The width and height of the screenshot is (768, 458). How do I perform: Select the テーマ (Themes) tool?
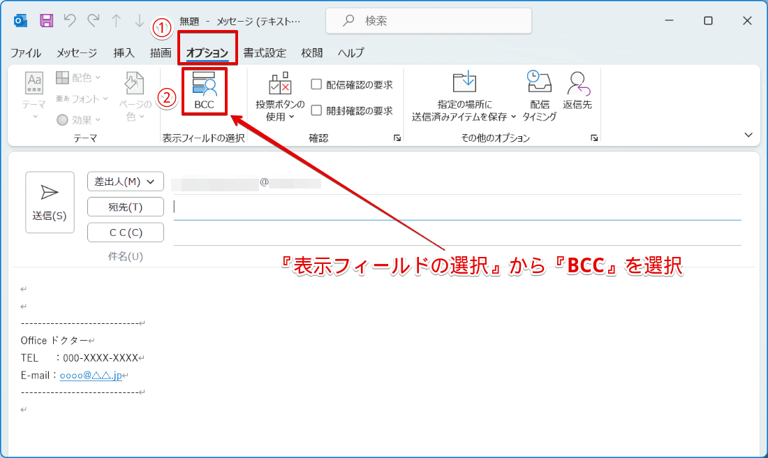click(34, 94)
